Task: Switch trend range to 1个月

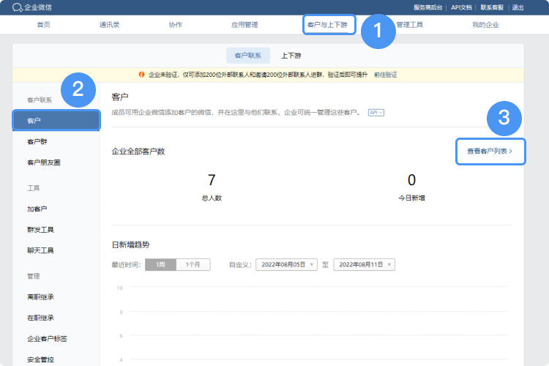Action: pos(193,264)
